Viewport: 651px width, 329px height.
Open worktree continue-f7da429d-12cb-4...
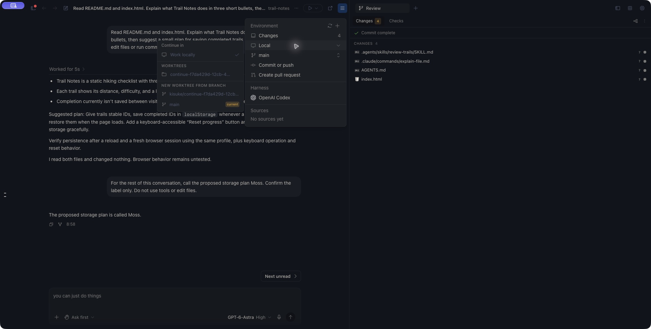click(x=200, y=74)
